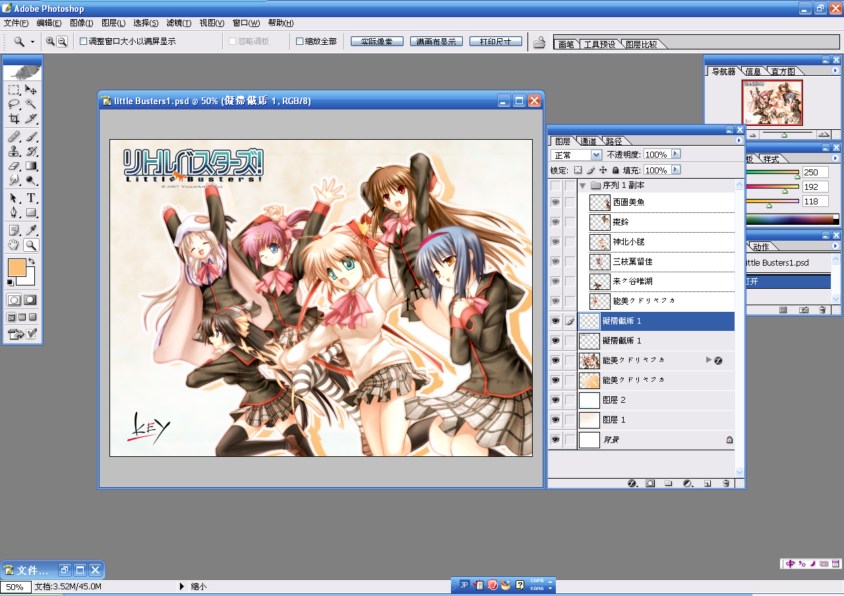Expand layer effects arrow on 能美 layer
The width and height of the screenshot is (844, 596).
709,360
